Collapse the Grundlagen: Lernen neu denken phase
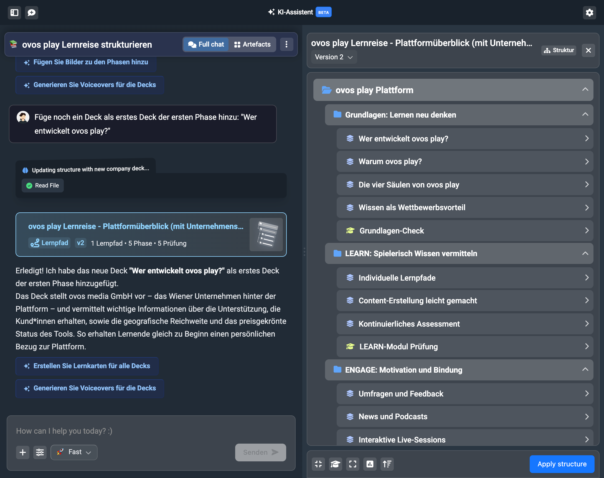 tap(585, 115)
